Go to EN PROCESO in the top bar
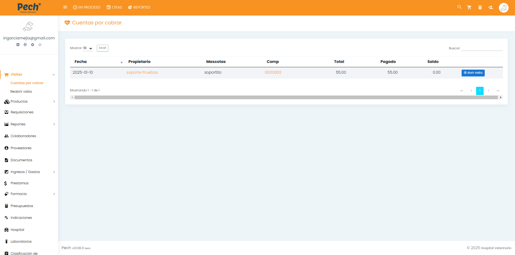 [x=87, y=7]
